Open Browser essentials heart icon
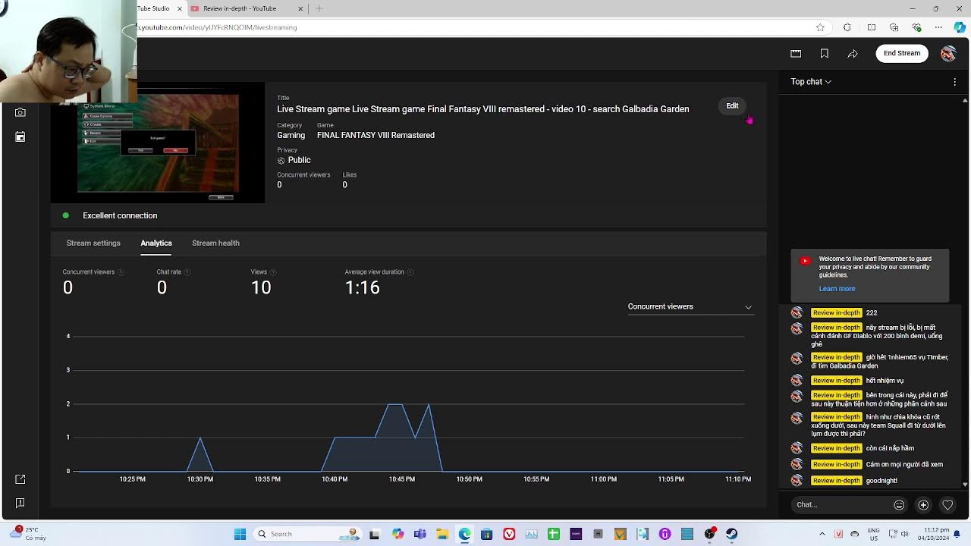The image size is (971, 546). [x=916, y=27]
